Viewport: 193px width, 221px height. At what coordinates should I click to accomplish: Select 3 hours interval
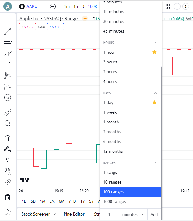pos(130,72)
